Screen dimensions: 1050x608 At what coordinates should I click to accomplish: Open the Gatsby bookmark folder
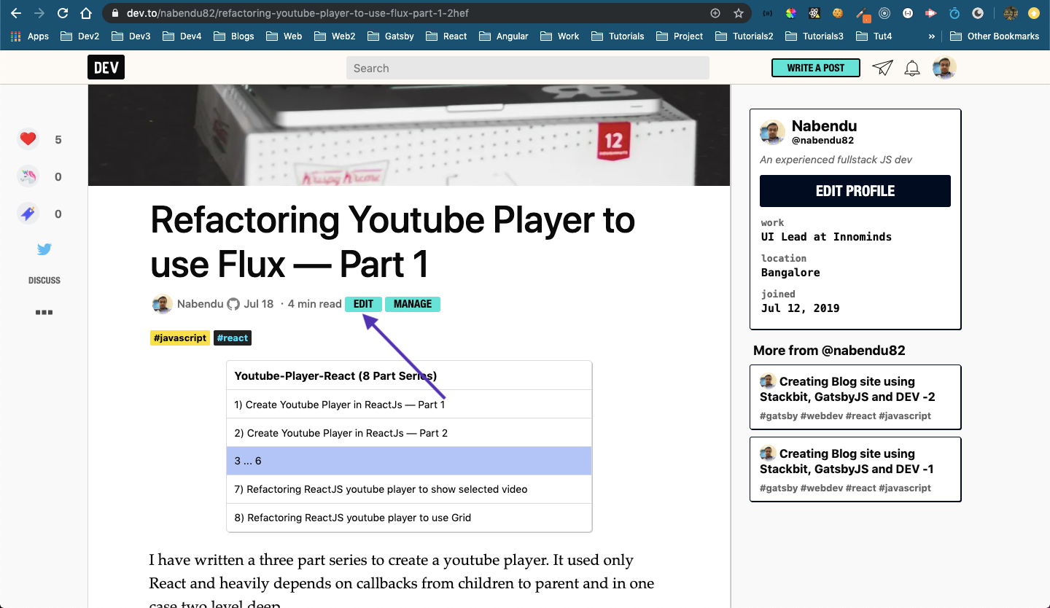[x=390, y=36]
